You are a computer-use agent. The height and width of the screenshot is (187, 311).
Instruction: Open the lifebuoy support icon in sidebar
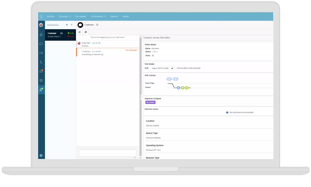pyautogui.click(x=41, y=80)
